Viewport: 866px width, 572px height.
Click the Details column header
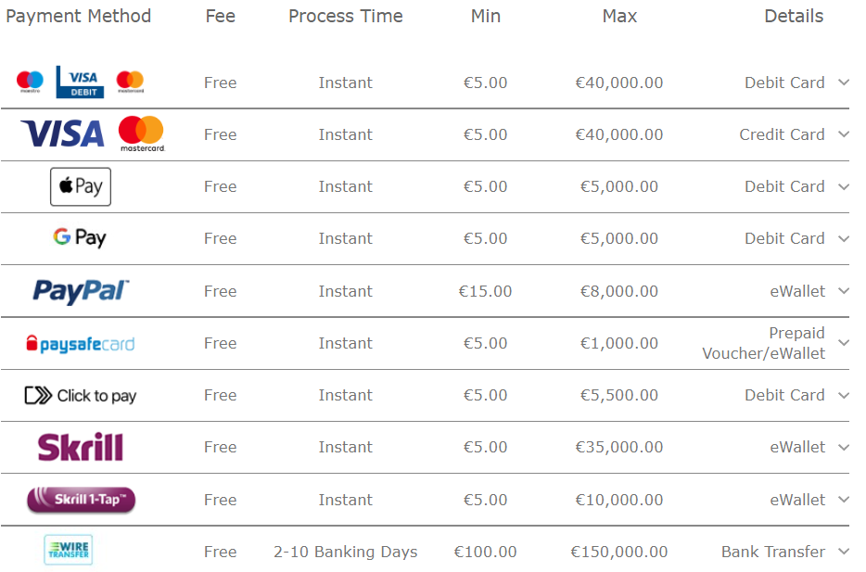[x=794, y=16]
